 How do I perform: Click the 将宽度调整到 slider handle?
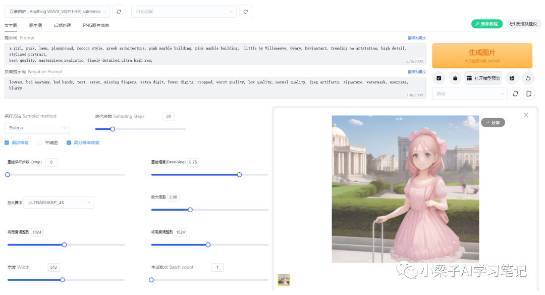click(64, 245)
